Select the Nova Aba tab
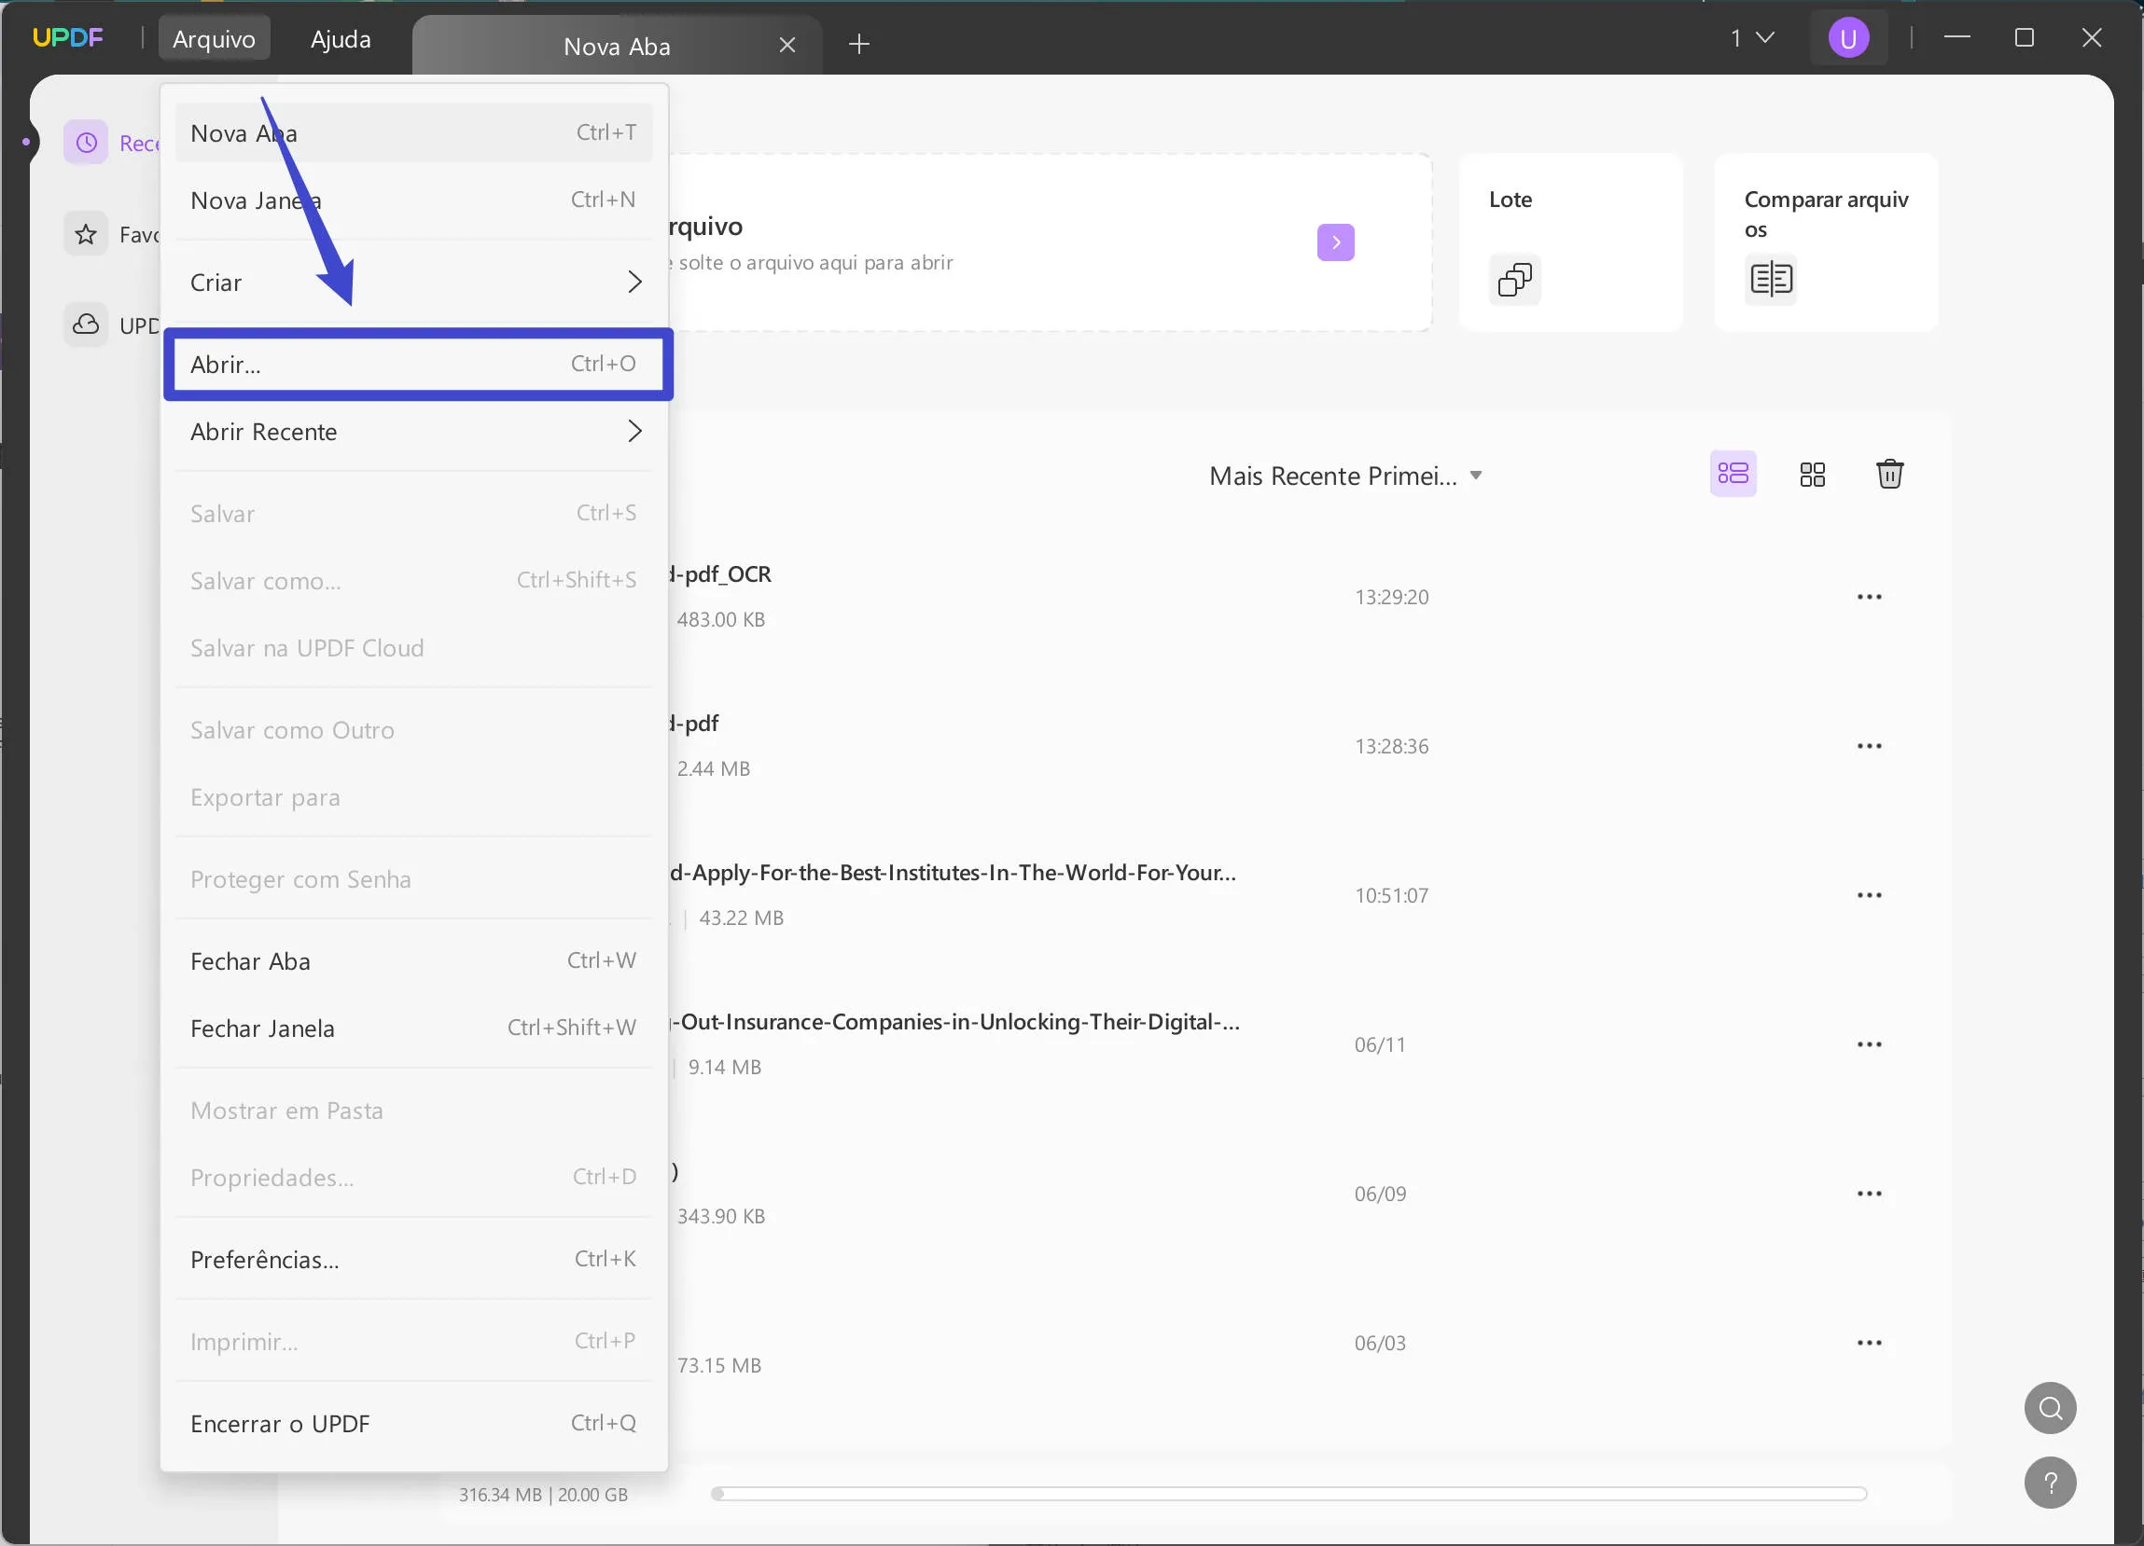The height and width of the screenshot is (1546, 2144). [617, 46]
